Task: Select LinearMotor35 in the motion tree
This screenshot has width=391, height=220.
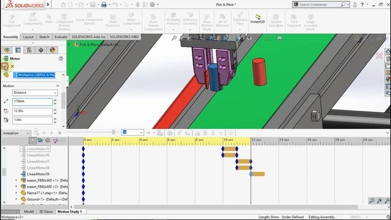Action: click(x=38, y=149)
